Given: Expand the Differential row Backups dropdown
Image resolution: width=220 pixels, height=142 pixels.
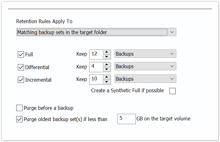Looking at the screenshot, I should coord(145,66).
